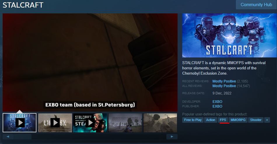
Task: Click the release date '9 Dec, 2022'
Action: click(222, 93)
